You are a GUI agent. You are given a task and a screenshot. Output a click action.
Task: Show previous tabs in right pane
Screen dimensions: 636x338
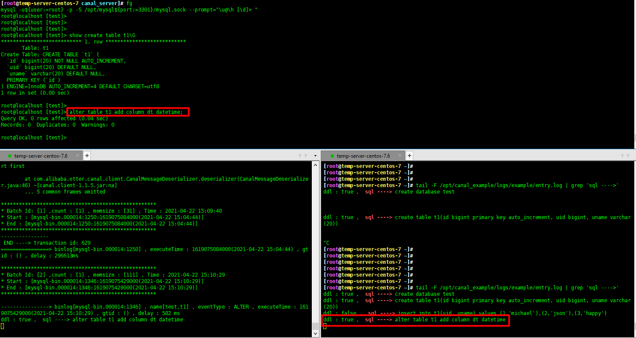(622, 156)
